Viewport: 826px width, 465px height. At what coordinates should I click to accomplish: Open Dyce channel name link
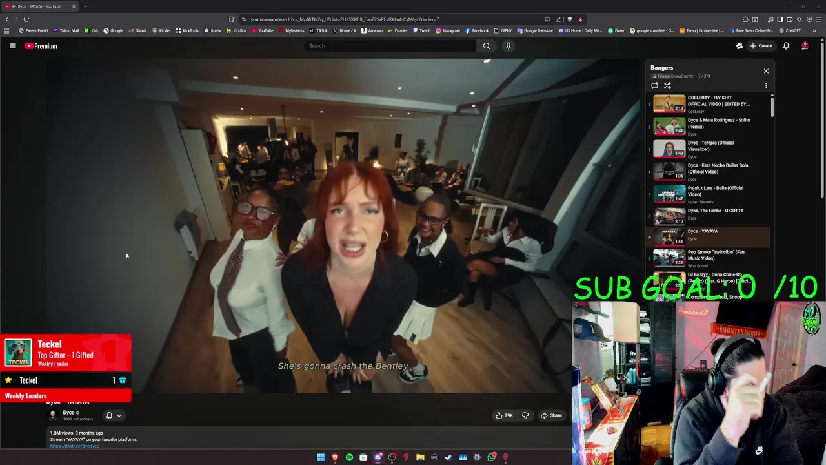point(68,412)
